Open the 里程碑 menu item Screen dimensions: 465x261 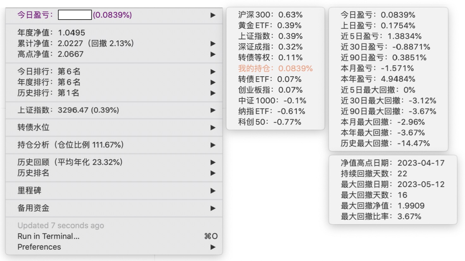(x=30, y=191)
